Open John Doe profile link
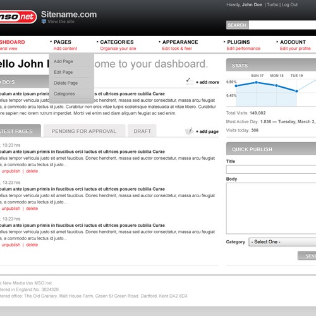Viewport: 316px width, 316px height. [252, 4]
